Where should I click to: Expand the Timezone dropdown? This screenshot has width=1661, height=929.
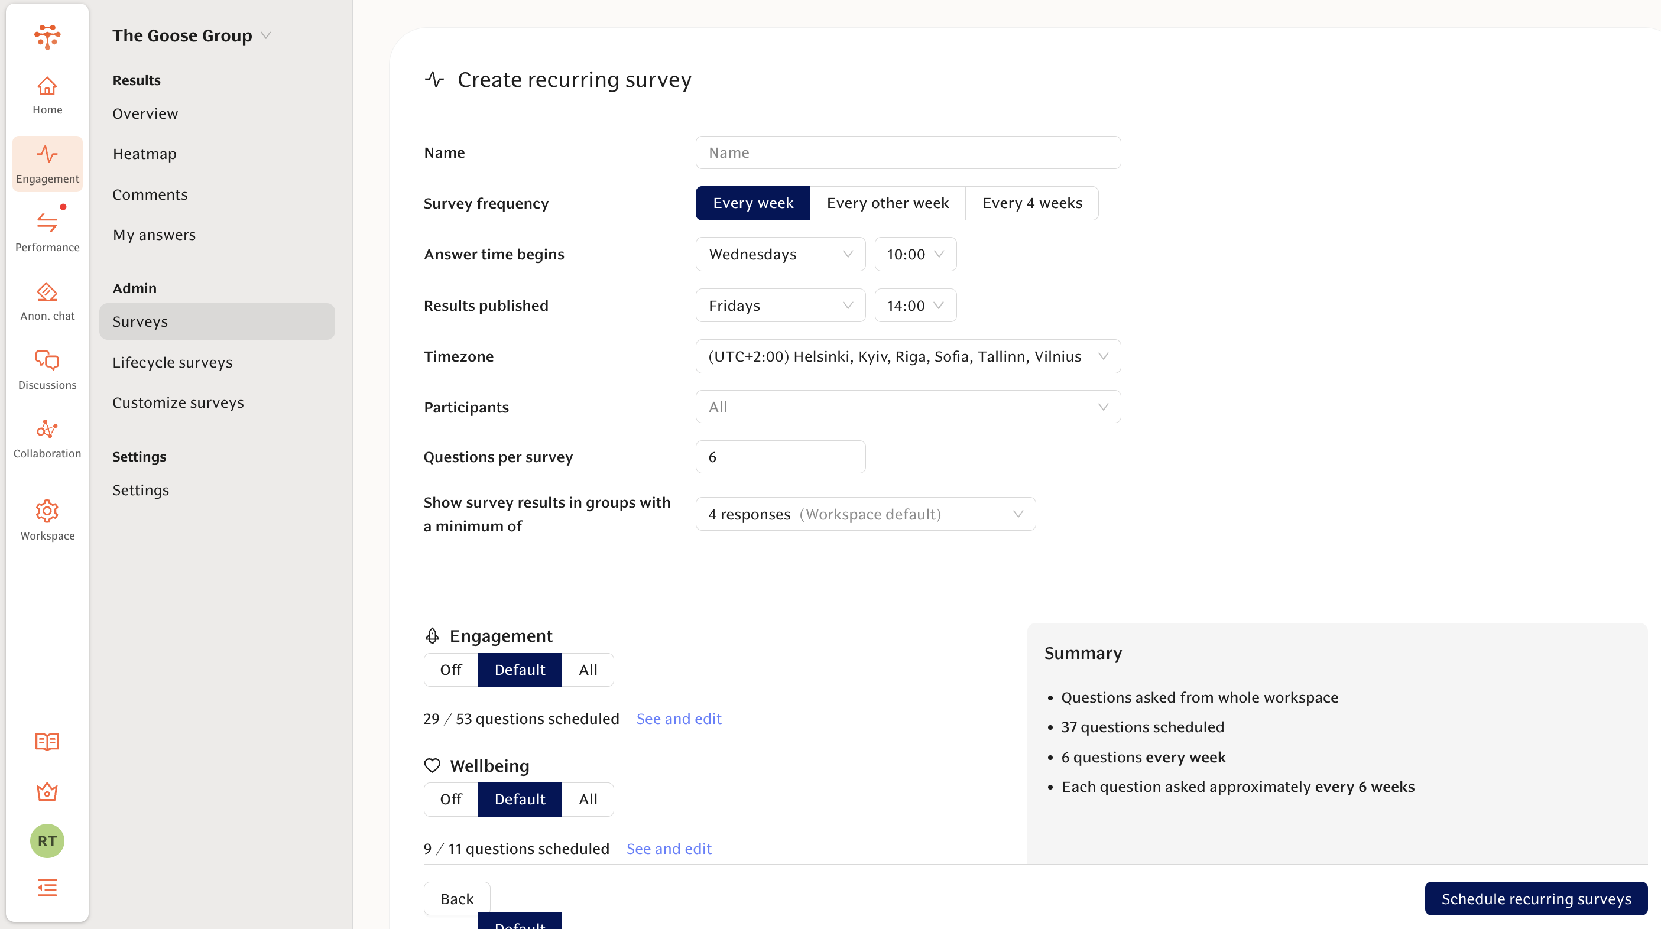pyautogui.click(x=907, y=356)
